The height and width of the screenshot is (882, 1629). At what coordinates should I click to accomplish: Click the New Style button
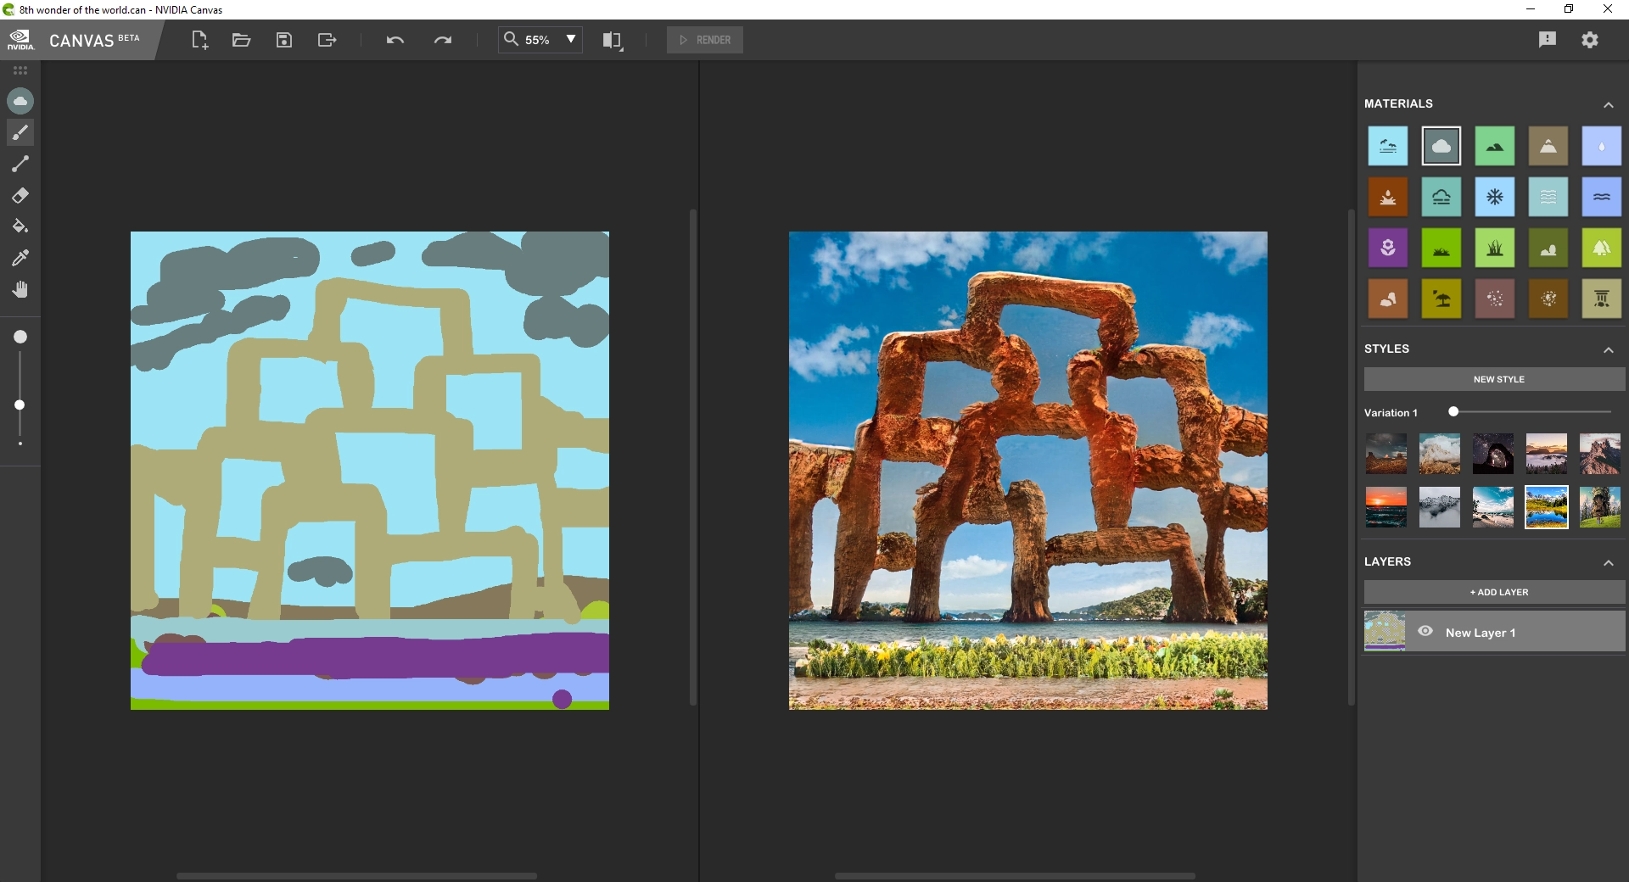click(x=1495, y=379)
